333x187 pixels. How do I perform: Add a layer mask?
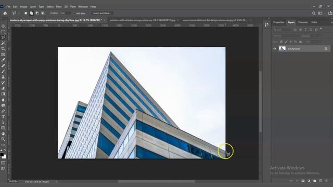coord(303,181)
